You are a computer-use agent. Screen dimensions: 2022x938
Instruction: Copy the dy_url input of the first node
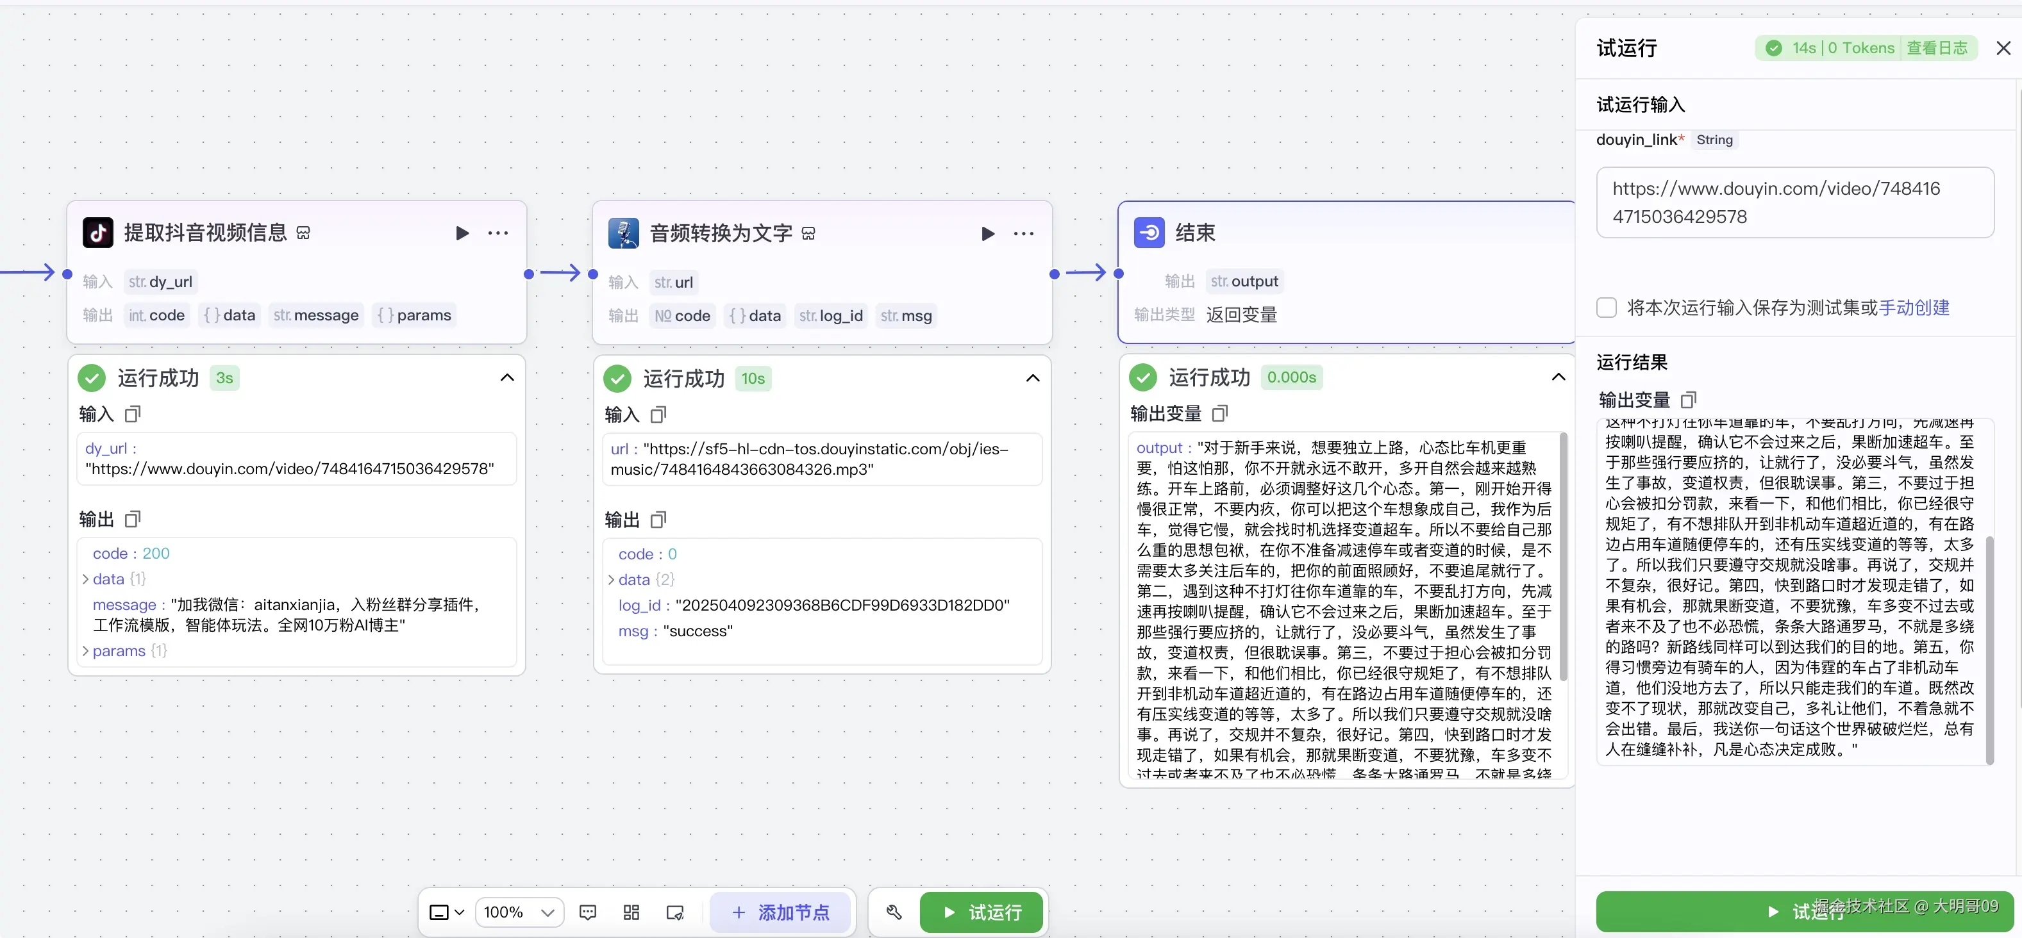click(133, 413)
